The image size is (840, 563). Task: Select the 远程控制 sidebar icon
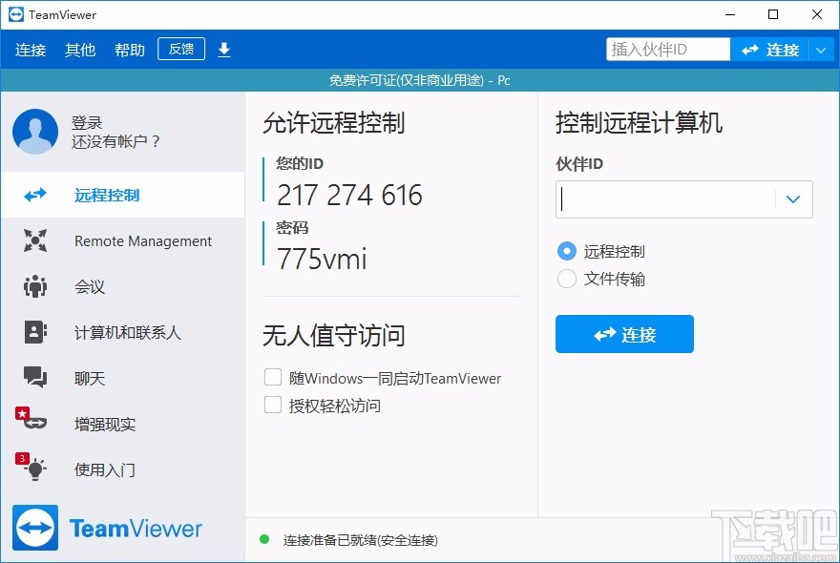35,195
